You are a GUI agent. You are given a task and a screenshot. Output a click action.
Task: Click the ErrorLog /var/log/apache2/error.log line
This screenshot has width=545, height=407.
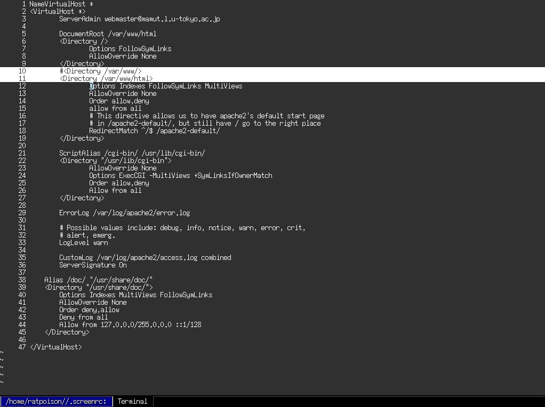pos(124,213)
